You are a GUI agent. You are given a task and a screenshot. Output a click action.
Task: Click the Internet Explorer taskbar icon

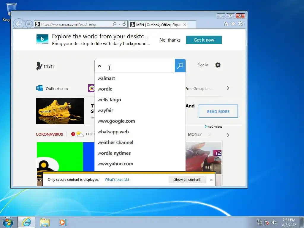click(26, 222)
